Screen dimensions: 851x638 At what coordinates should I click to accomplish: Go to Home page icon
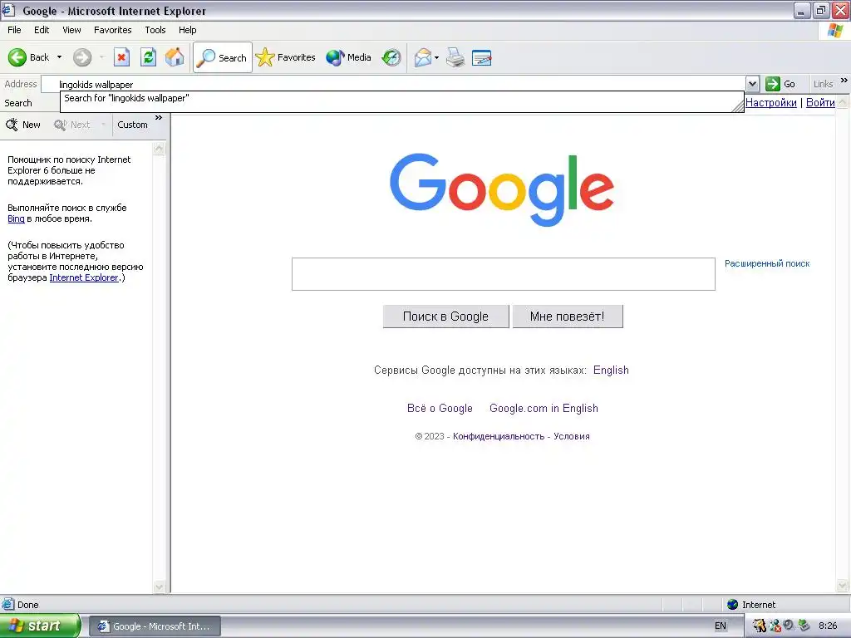pos(175,57)
